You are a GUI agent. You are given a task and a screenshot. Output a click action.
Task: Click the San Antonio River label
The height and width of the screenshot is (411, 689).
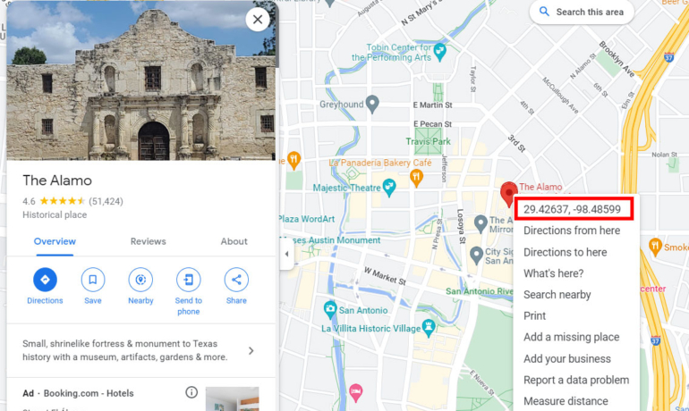coord(480,291)
